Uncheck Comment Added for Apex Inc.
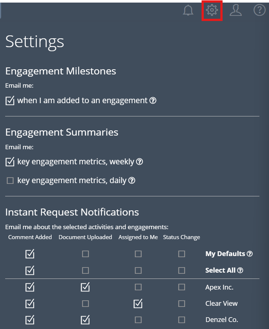269x329 pixels. tap(30, 287)
